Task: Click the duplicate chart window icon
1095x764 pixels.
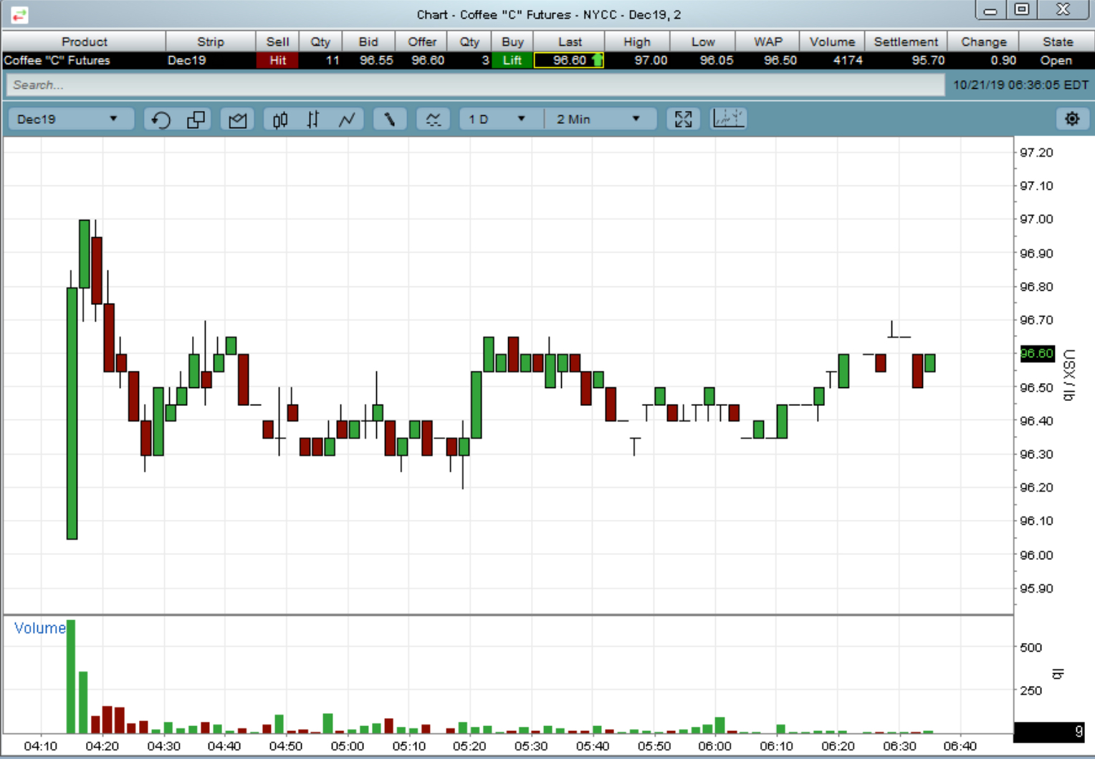Action: pos(196,120)
